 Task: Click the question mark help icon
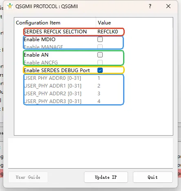click(x=150, y=6)
